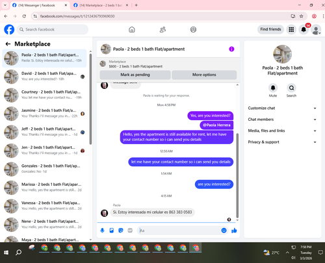The image size is (325, 263).
Task: Open Nene's 2 beds conversation
Action: coord(44,225)
